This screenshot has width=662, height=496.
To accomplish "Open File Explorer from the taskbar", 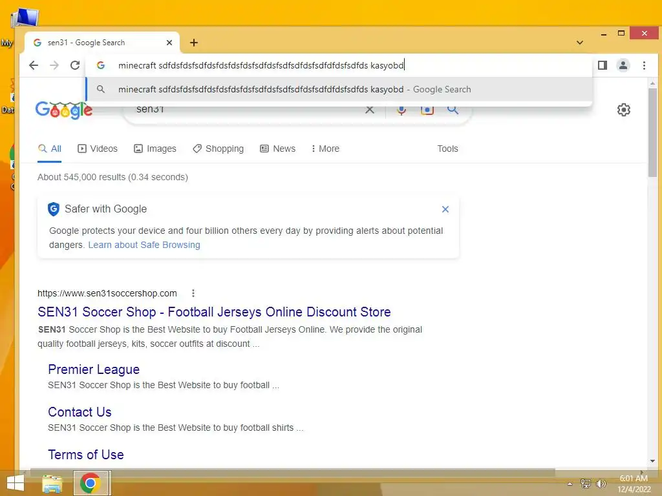I will 52,483.
